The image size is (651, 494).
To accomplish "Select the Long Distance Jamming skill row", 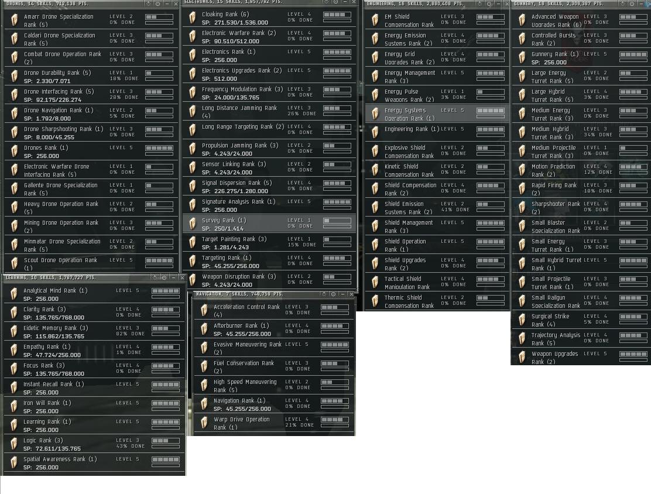I will click(x=269, y=111).
